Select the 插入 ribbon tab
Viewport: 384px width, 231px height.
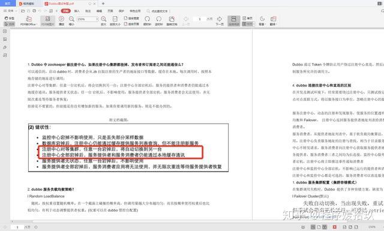pyautogui.click(x=77, y=11)
